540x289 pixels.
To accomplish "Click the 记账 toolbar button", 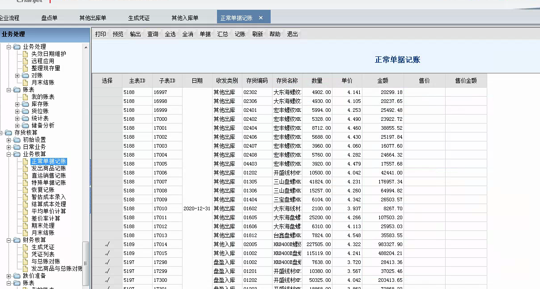I will pyautogui.click(x=240, y=34).
